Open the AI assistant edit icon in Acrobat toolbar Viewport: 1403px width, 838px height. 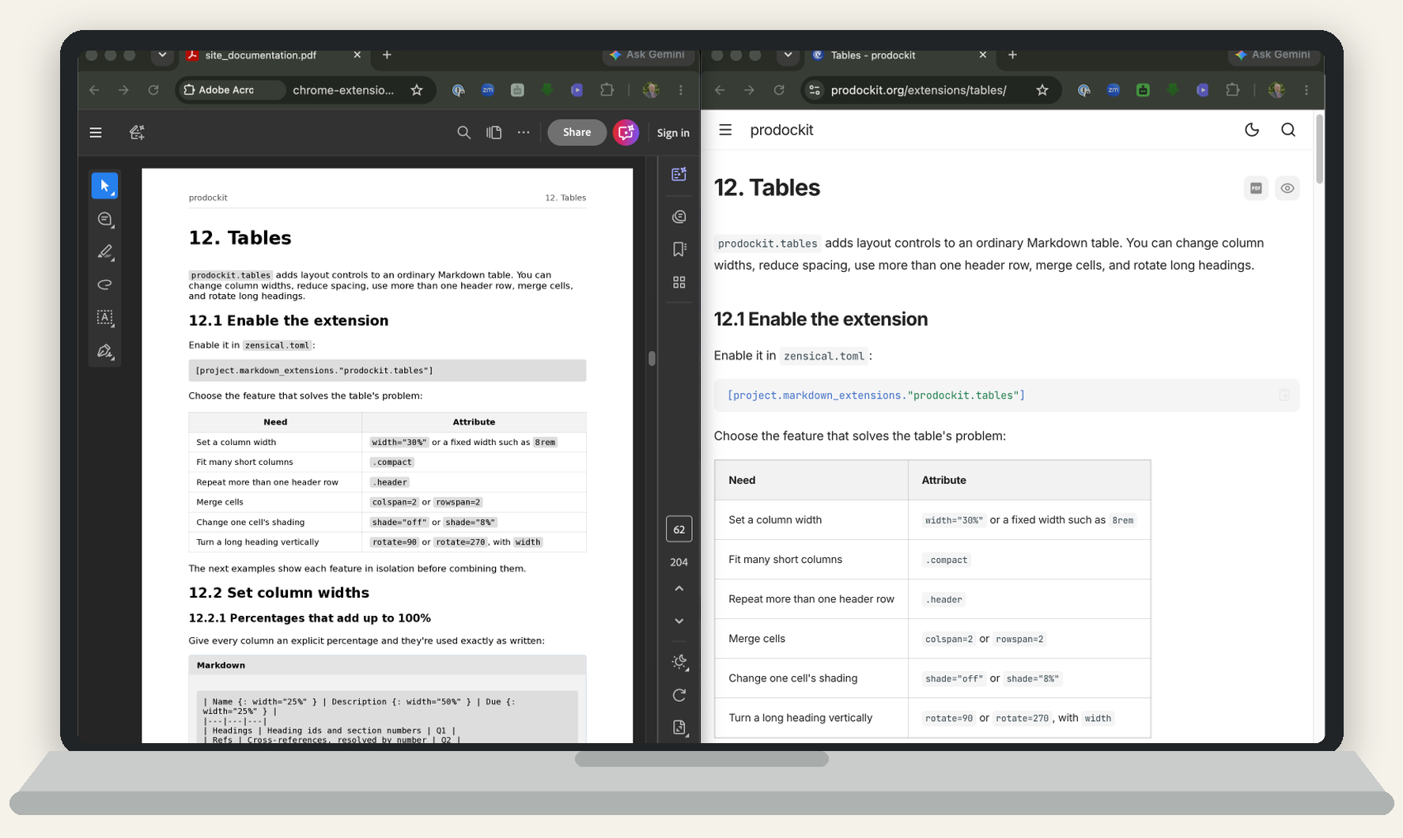tap(137, 133)
